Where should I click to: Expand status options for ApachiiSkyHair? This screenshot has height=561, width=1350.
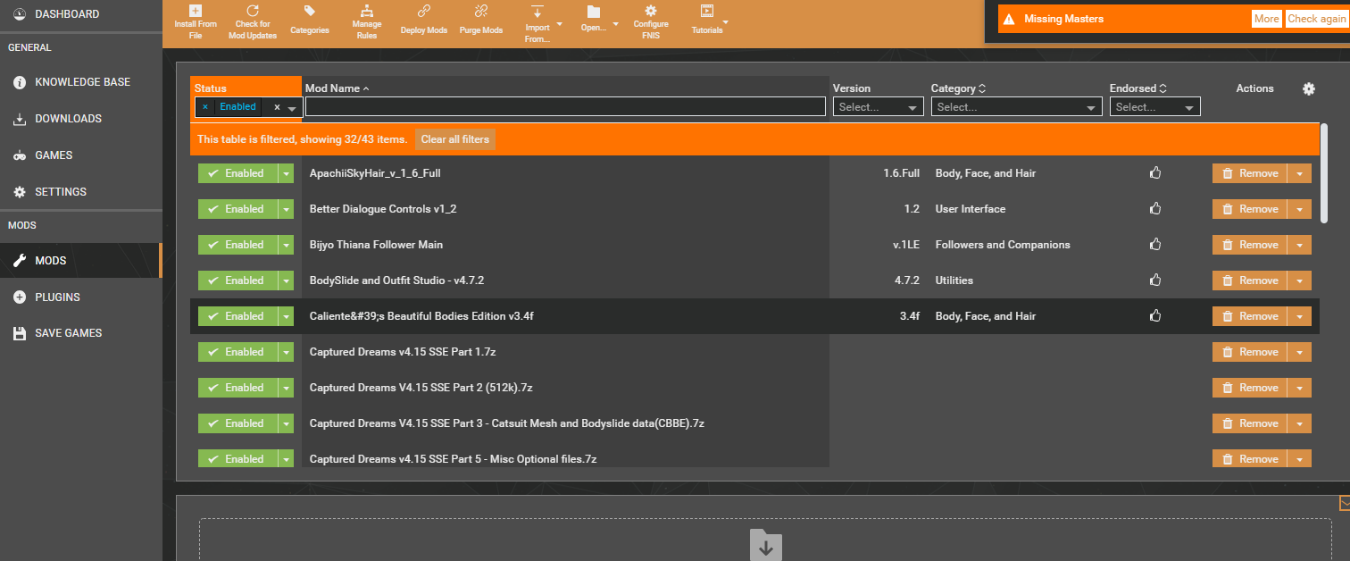[x=286, y=173]
